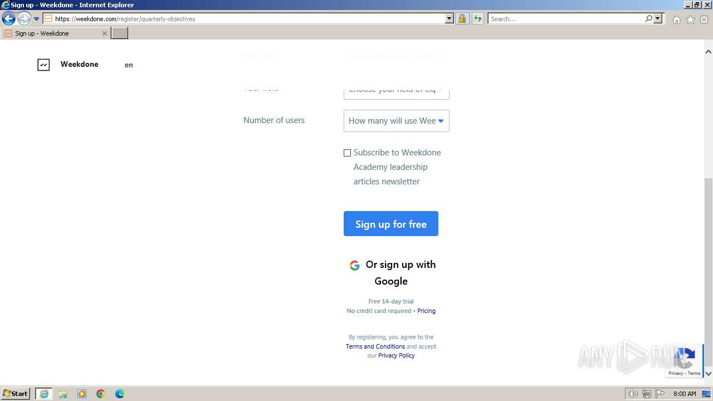713x401 pixels.
Task: Expand the address bar autocomplete dropdown
Action: (450, 18)
